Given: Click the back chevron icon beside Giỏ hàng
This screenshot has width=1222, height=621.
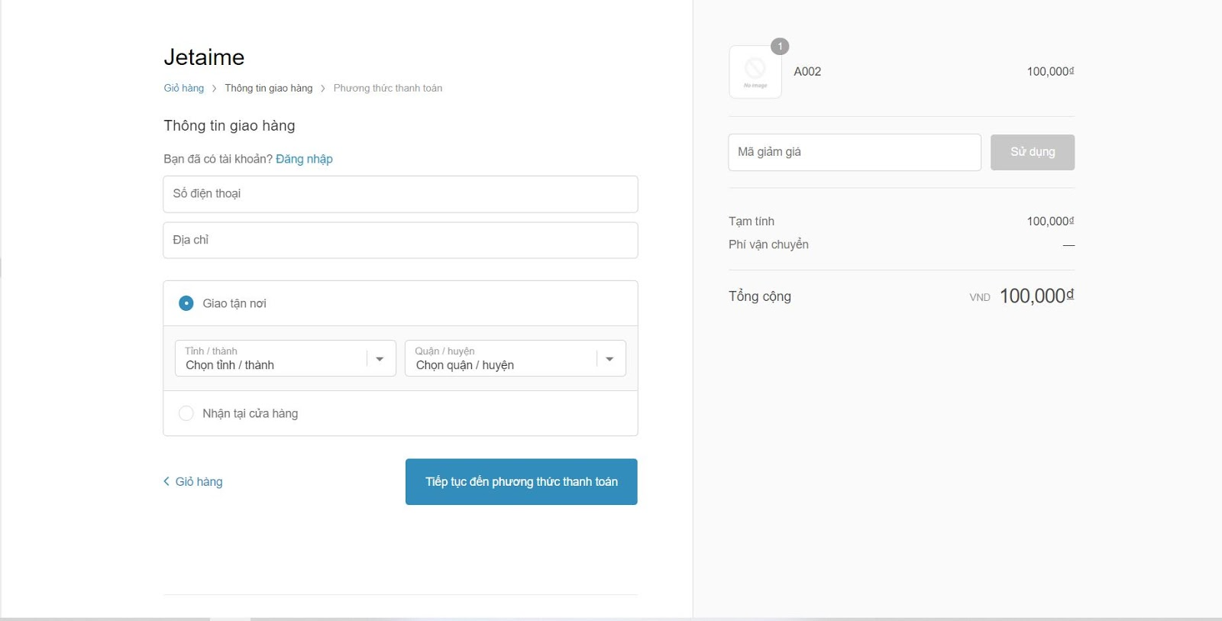Looking at the screenshot, I should point(166,481).
